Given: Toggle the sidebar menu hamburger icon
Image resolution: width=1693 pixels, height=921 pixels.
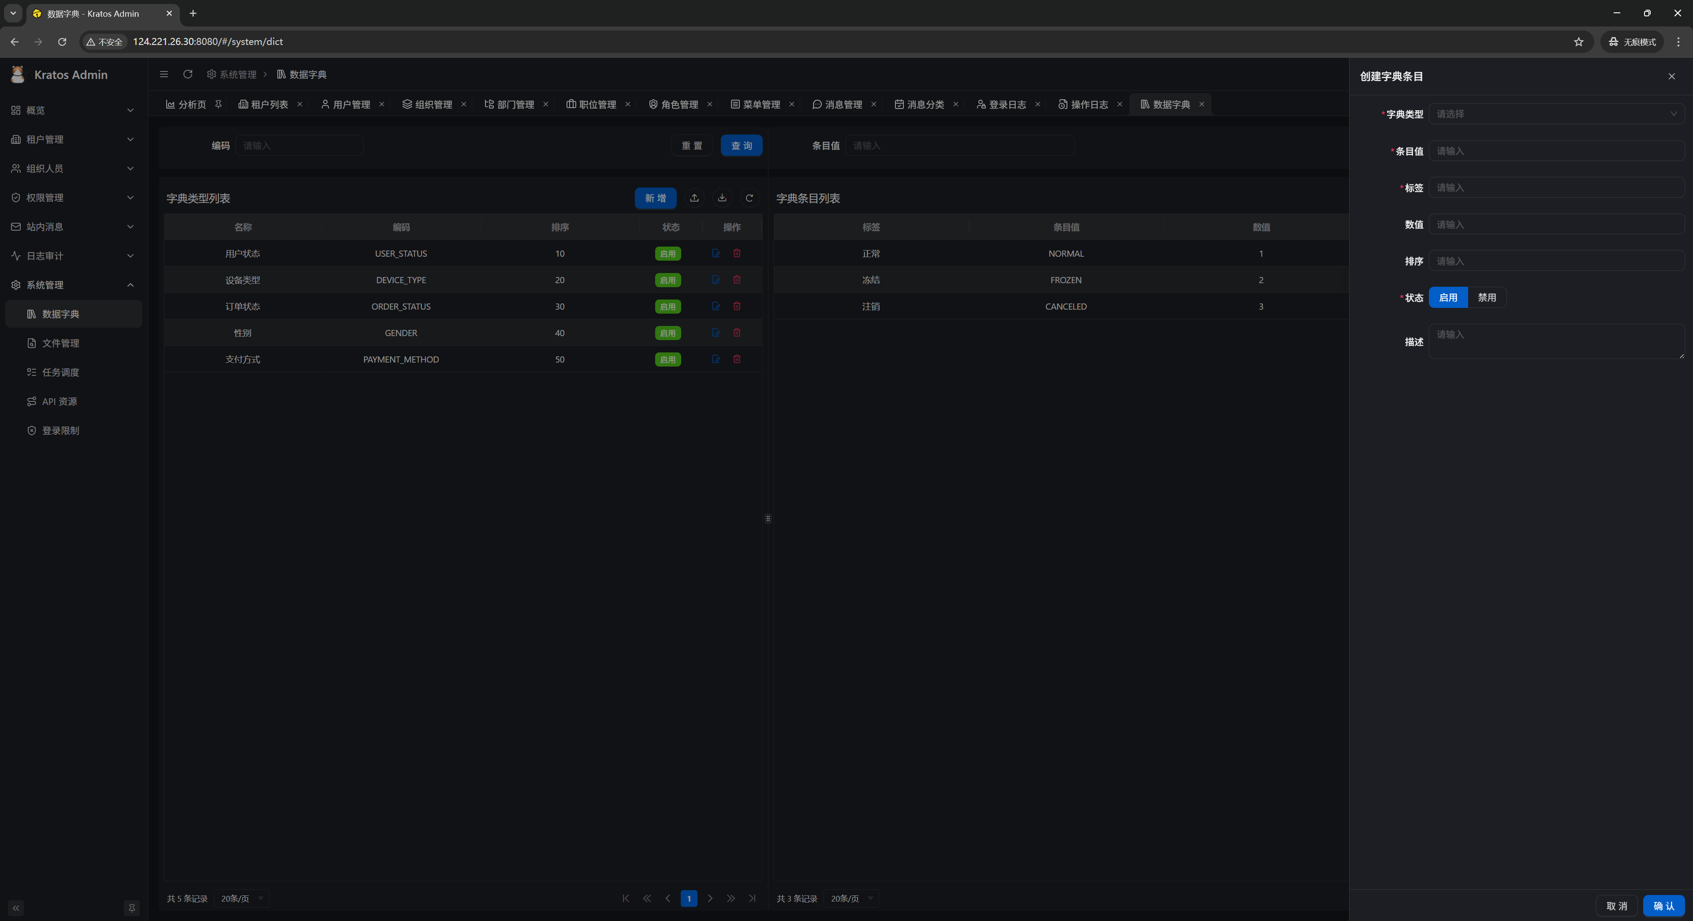Looking at the screenshot, I should [x=164, y=74].
